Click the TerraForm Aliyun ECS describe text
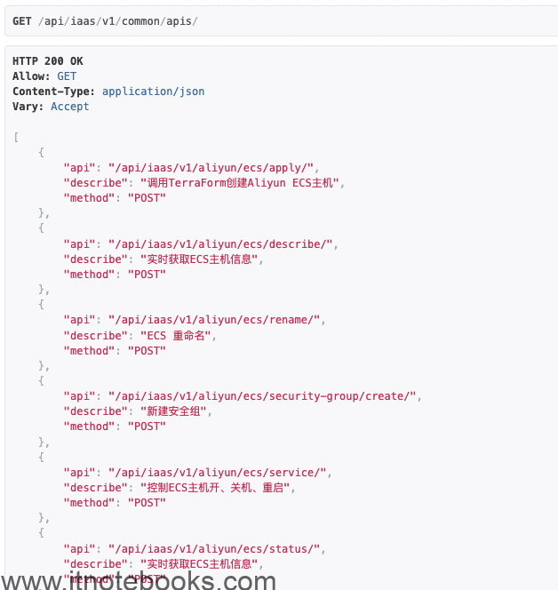 tap(240, 183)
